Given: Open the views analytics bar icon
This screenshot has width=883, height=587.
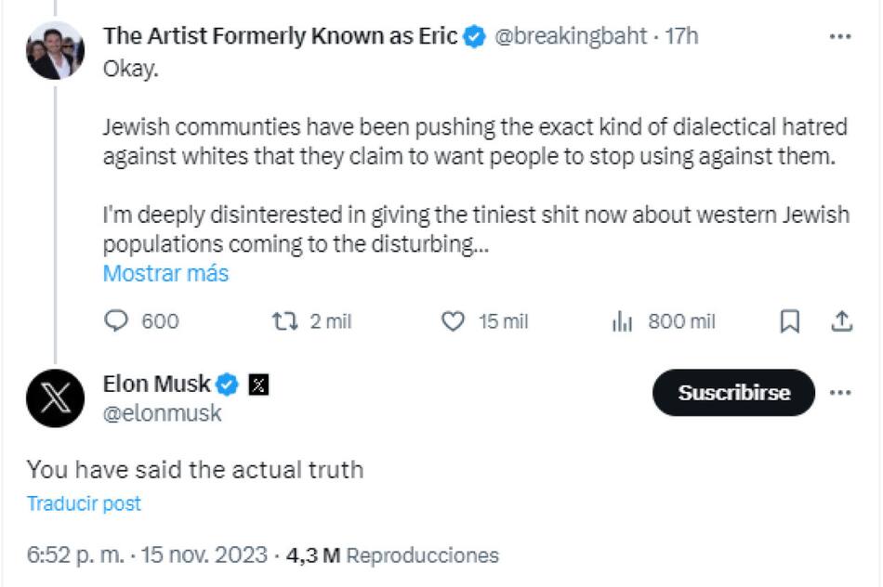Looking at the screenshot, I should (x=622, y=321).
